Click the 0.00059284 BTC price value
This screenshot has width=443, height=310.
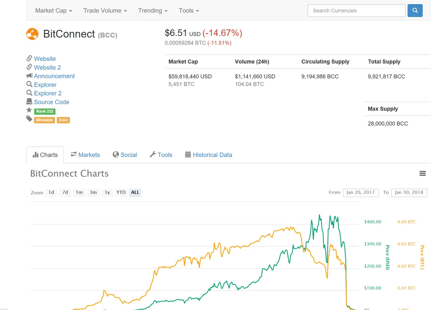(x=185, y=43)
